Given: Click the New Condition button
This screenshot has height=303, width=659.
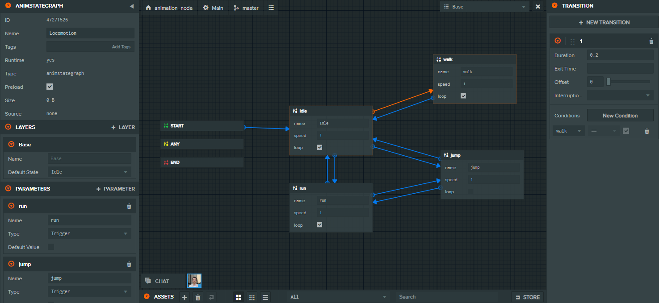Looking at the screenshot, I should pyautogui.click(x=620, y=115).
